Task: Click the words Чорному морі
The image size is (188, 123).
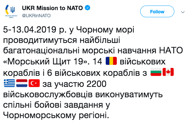Action: tap(105, 30)
